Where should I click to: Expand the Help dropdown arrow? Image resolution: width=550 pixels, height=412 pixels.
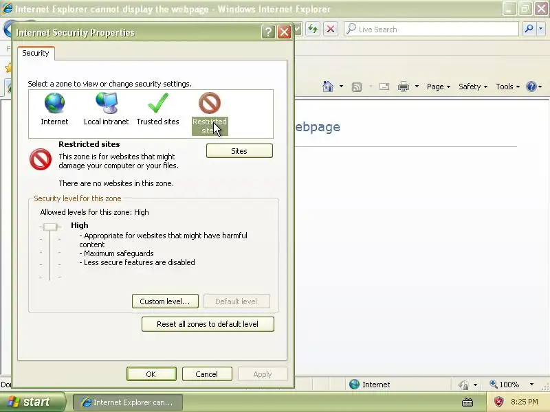(540, 87)
